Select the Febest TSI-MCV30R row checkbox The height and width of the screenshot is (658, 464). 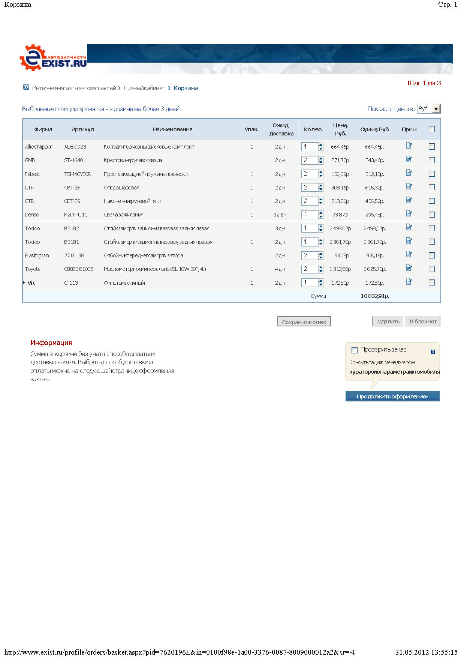(x=432, y=174)
